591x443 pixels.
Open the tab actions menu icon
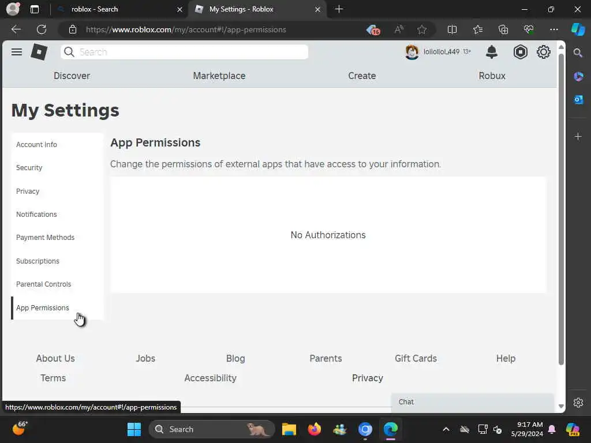pos(34,9)
